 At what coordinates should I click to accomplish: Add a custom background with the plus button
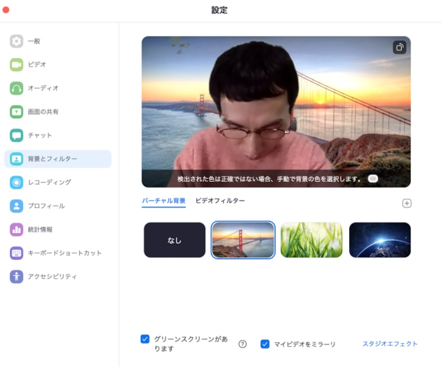407,203
